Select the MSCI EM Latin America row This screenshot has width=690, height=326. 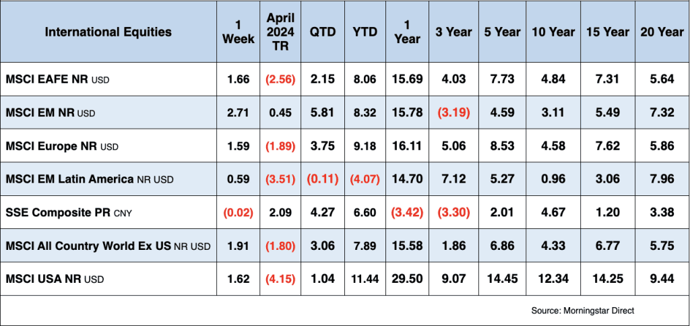click(90, 178)
